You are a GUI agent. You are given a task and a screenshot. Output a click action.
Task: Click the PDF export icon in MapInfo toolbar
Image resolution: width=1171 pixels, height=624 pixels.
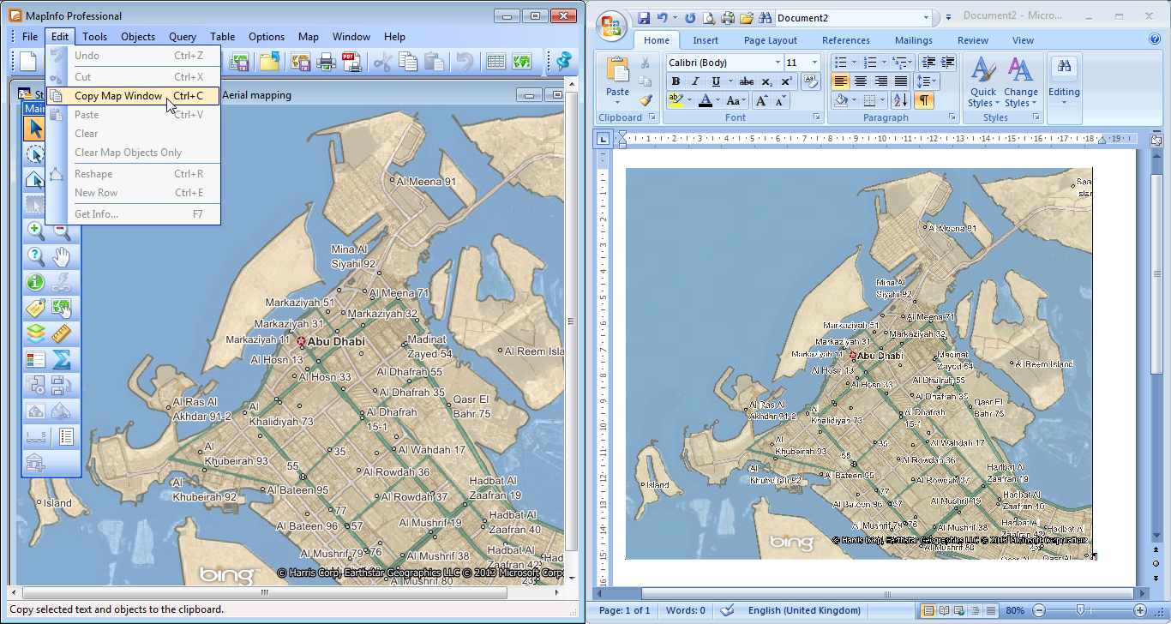[351, 62]
